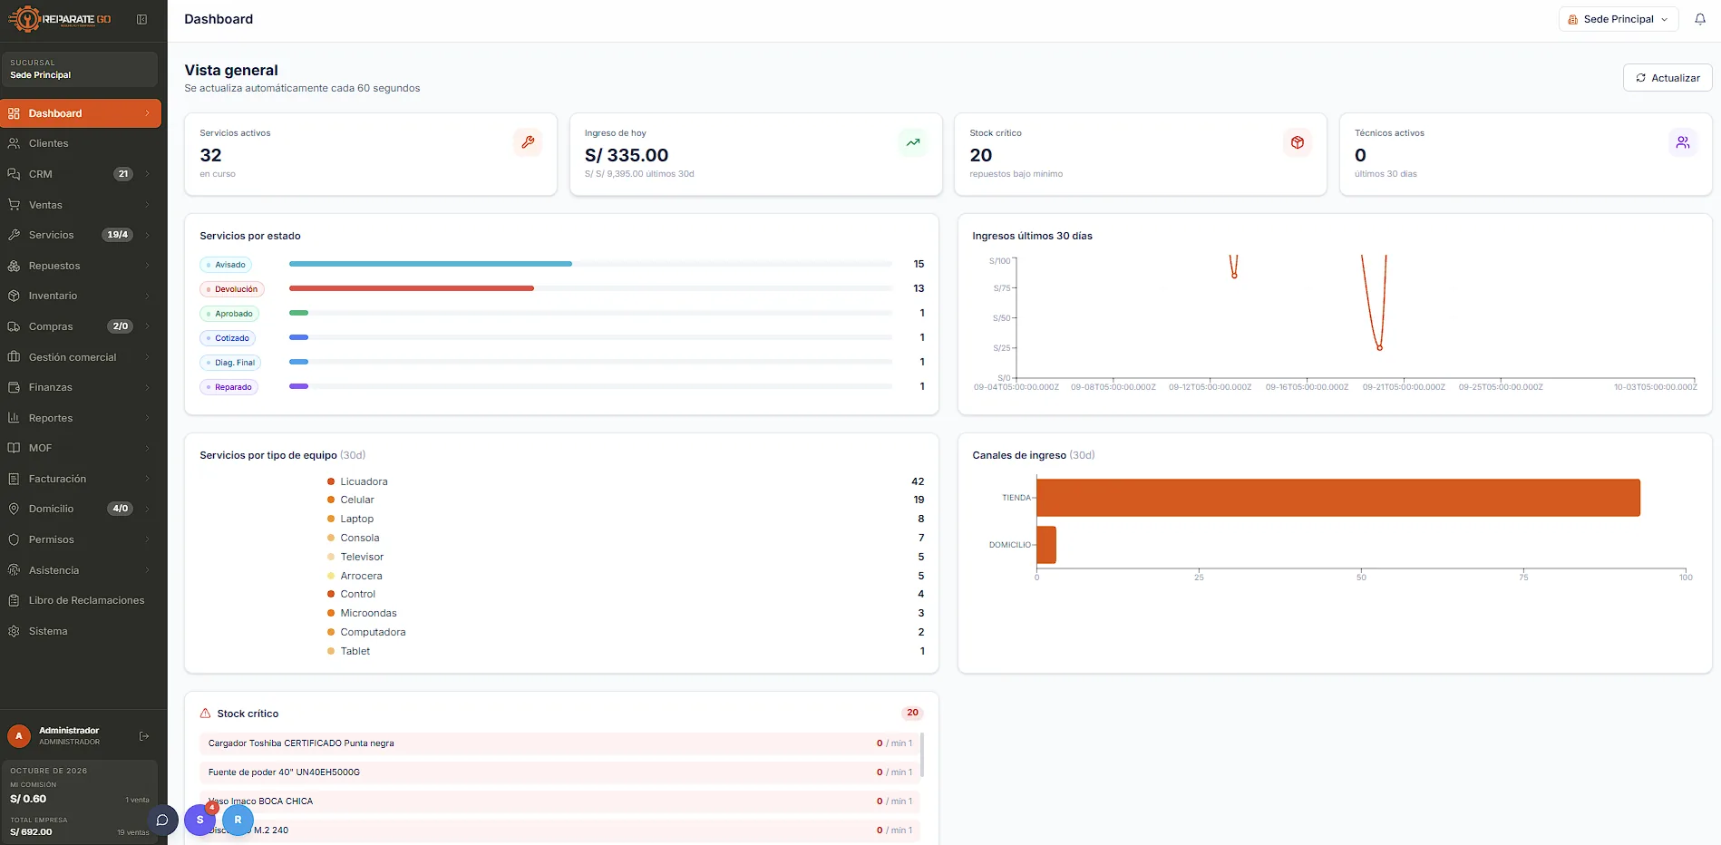Expand the Reportes menu chevron
1721x845 pixels.
pos(147,418)
